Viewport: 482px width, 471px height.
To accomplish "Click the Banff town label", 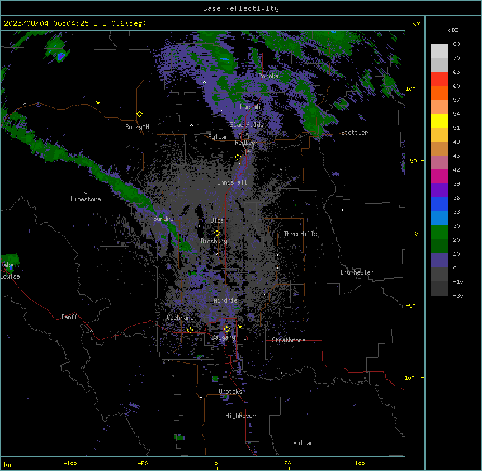I will point(69,317).
